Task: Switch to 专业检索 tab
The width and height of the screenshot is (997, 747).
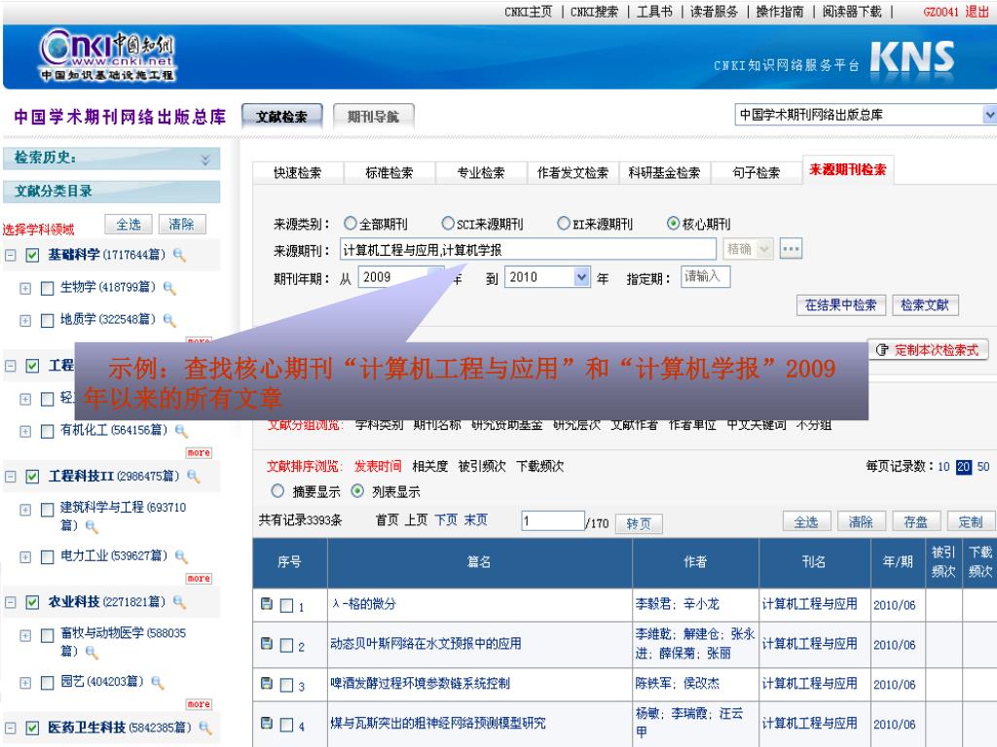Action: [481, 172]
